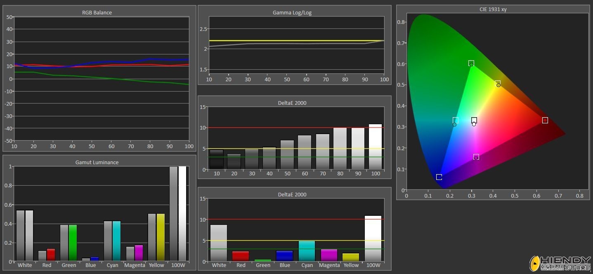Image resolution: width=593 pixels, height=274 pixels.
Task: Select the 100W bar in color DeltaE chart
Action: coord(373,239)
